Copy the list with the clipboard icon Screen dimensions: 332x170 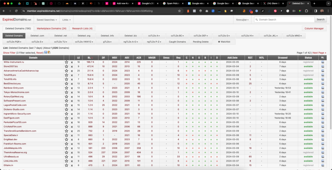pyautogui.click(x=49, y=52)
